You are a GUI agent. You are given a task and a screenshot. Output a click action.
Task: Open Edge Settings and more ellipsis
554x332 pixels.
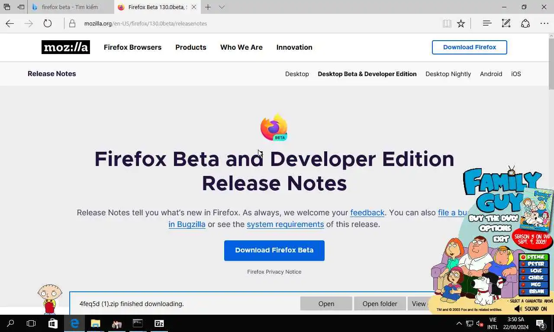coord(544,23)
